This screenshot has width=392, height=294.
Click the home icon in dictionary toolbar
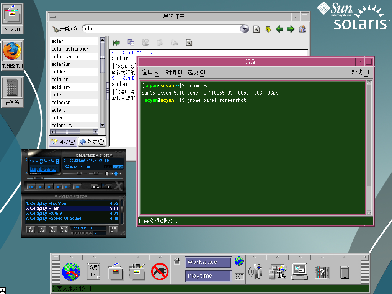tap(302, 29)
